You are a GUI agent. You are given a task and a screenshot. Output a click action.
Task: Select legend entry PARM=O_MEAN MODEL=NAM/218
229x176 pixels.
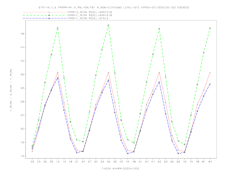tap(90, 12)
